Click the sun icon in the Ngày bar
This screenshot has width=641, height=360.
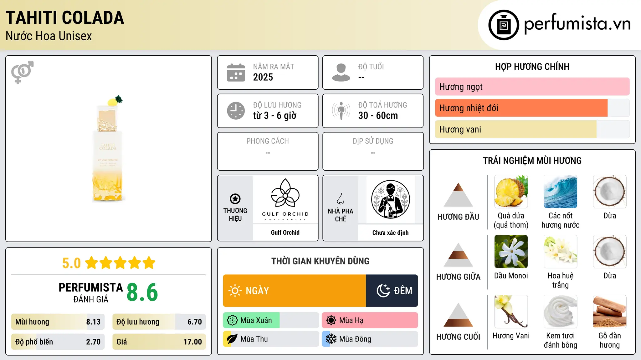235,291
